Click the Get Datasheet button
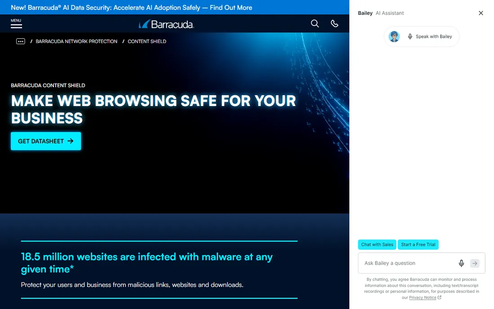The image size is (494, 309). point(46,141)
